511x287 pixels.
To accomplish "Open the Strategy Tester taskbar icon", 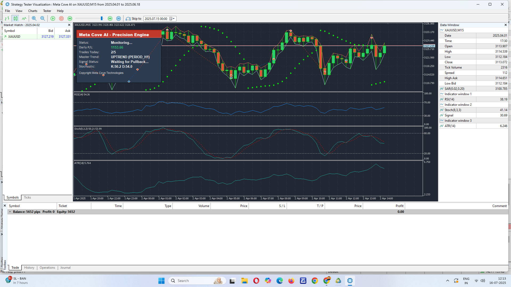I will (x=350, y=281).
